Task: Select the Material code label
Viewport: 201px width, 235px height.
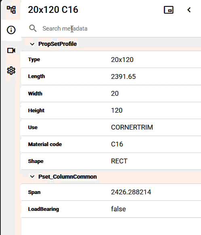Action: pos(45,144)
